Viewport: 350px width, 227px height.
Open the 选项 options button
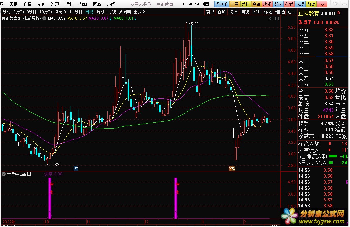[300, 4]
